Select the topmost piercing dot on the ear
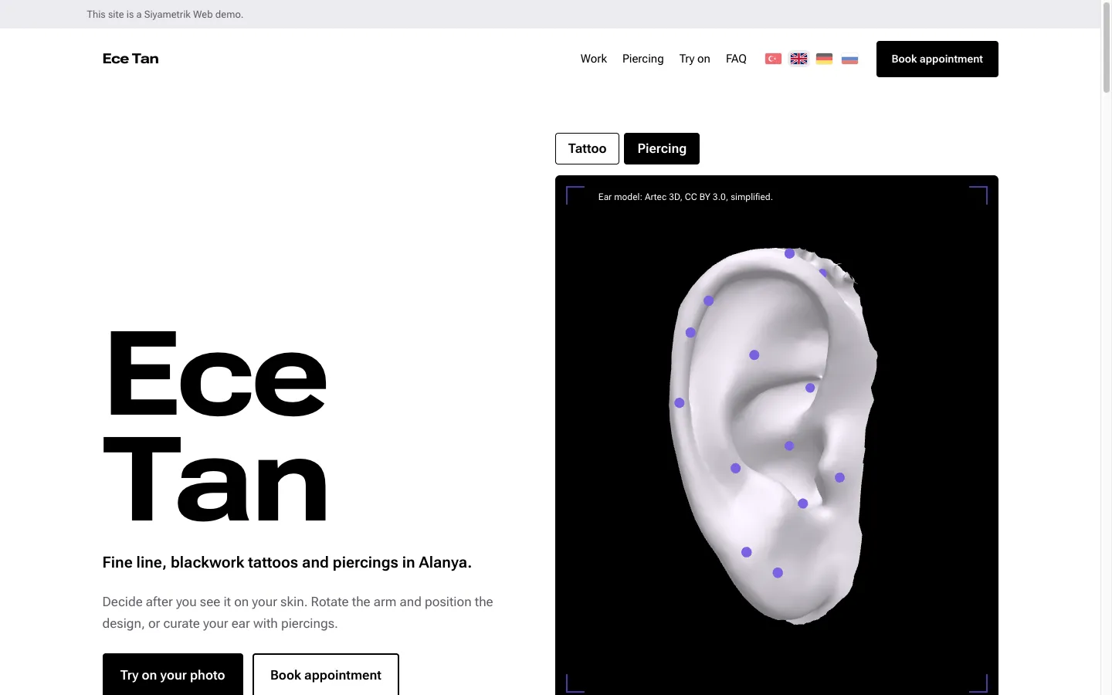Screen dimensions: 1112x695 789,253
